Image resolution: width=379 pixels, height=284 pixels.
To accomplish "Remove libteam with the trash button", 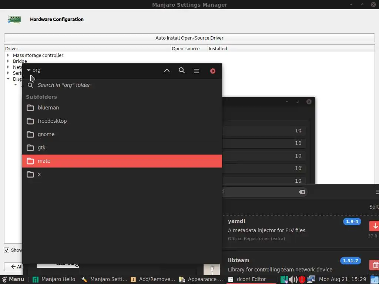I will 374,265.
